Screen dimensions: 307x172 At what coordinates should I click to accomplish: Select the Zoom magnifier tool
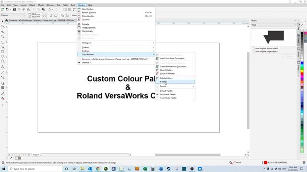pyautogui.click(x=2, y=37)
